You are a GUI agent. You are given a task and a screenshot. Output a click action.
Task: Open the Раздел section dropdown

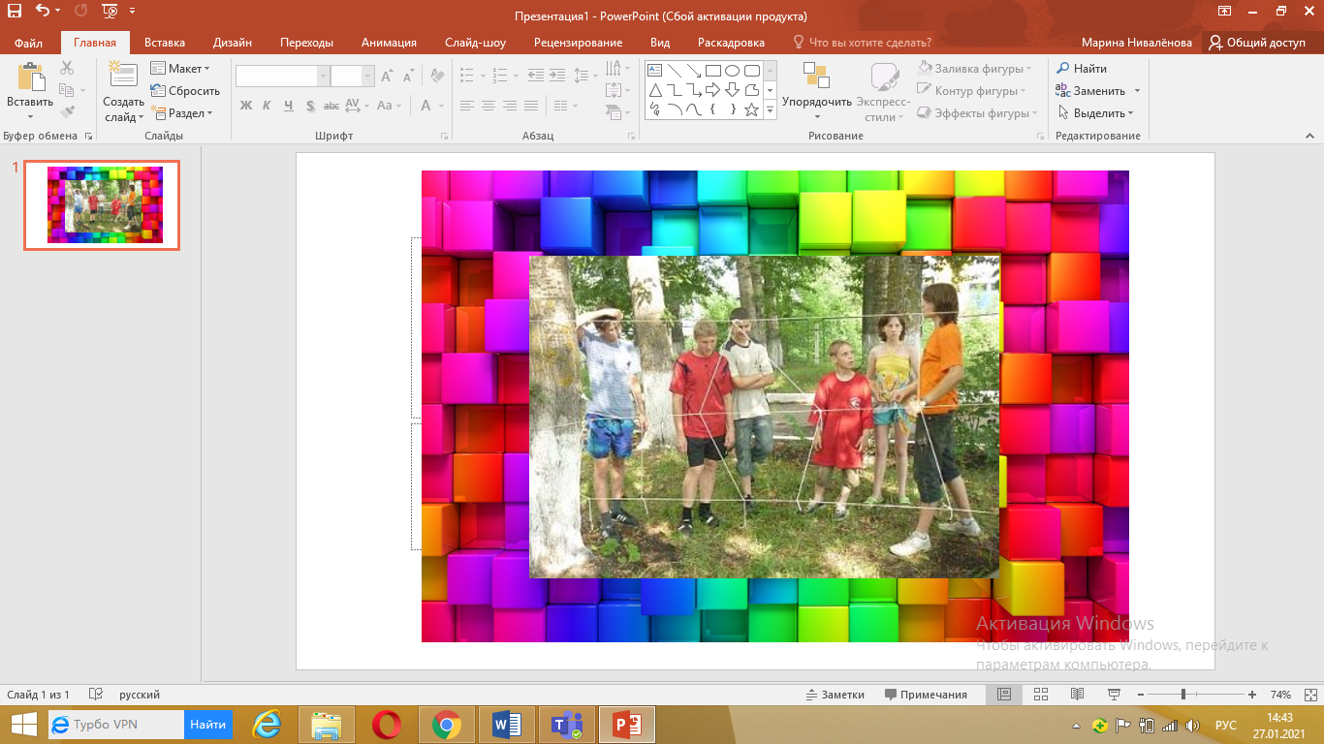(181, 113)
